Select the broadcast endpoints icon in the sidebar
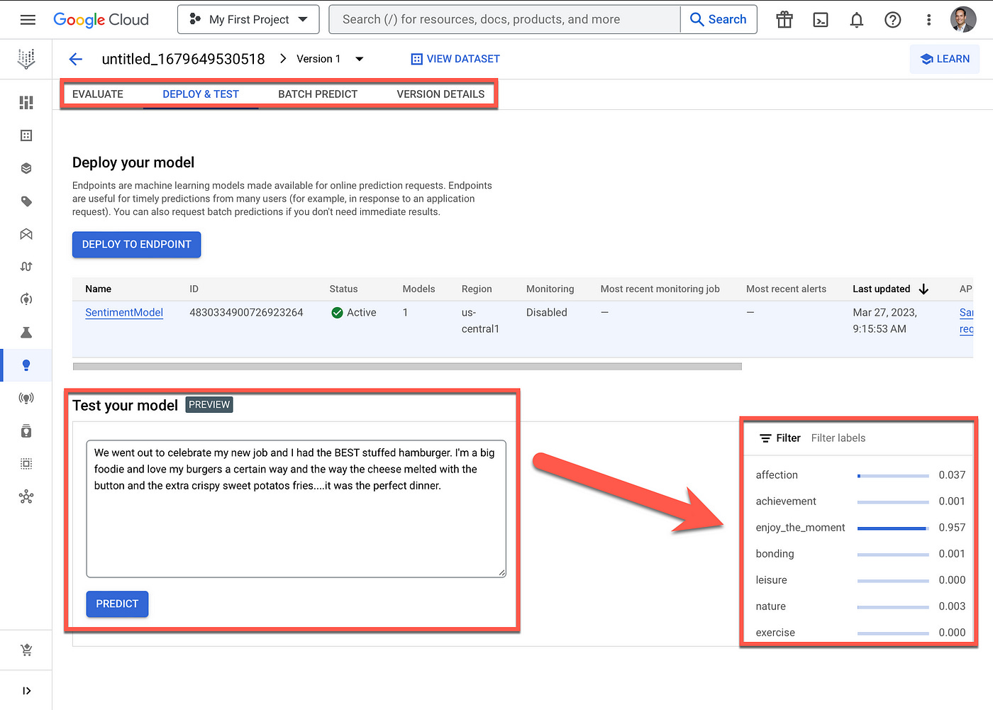The image size is (993, 710). (x=26, y=398)
